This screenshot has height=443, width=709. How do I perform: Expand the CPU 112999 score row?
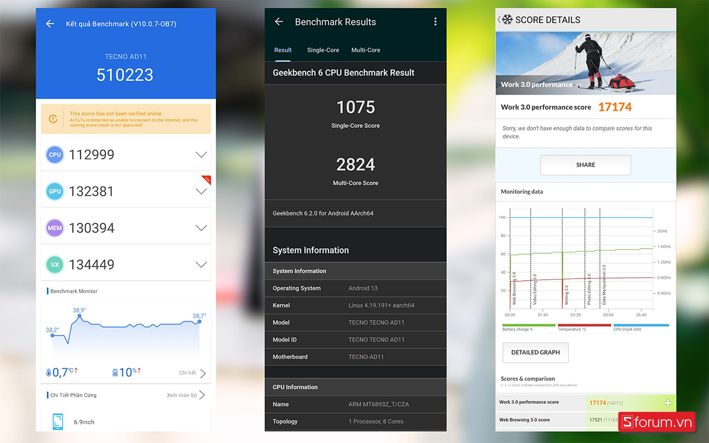point(201,154)
